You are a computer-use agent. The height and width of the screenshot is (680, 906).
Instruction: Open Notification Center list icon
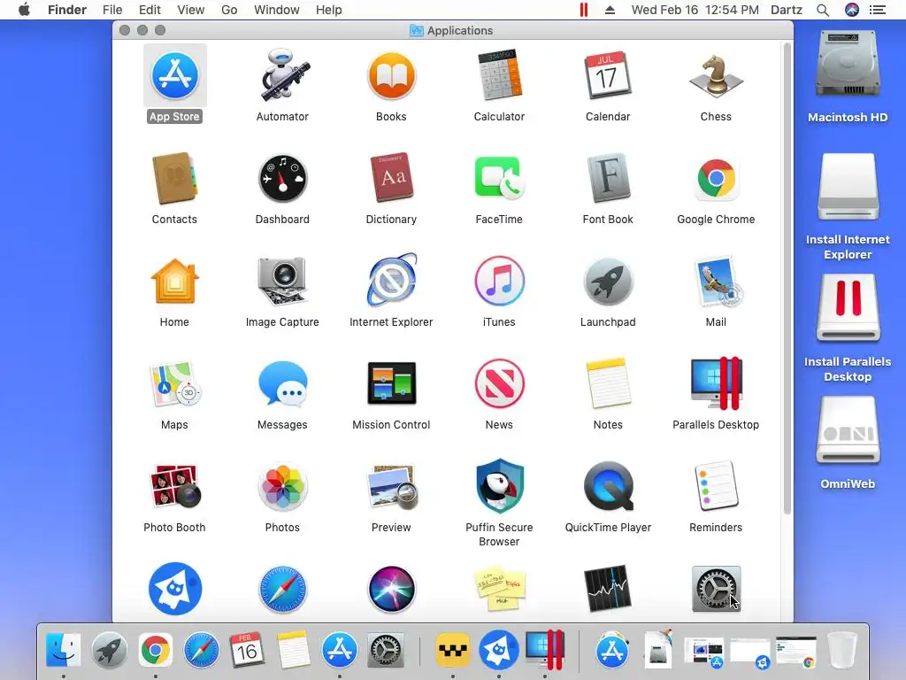[x=878, y=10]
